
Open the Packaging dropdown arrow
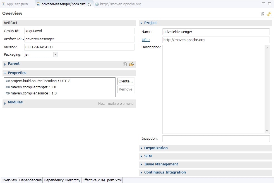pos(56,54)
